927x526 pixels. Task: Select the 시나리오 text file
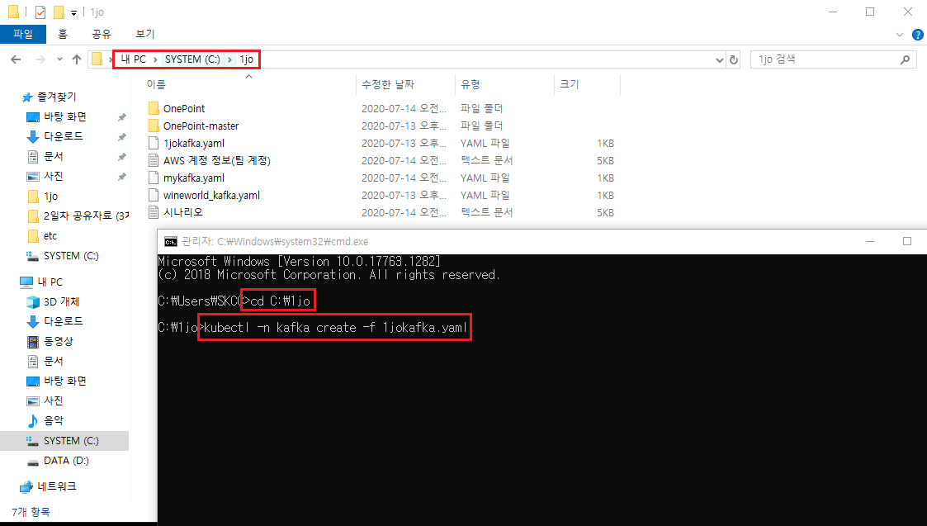tap(182, 212)
